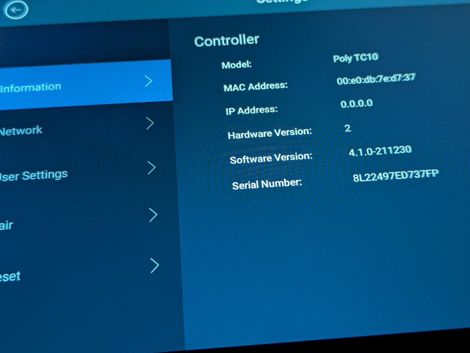Expand the Information row chevron
Viewport: 470px width, 353px height.
point(148,81)
